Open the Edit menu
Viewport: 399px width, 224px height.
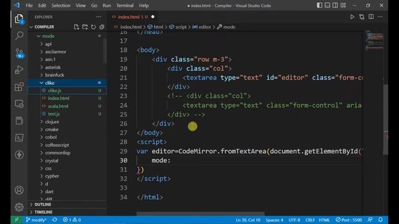point(42,6)
